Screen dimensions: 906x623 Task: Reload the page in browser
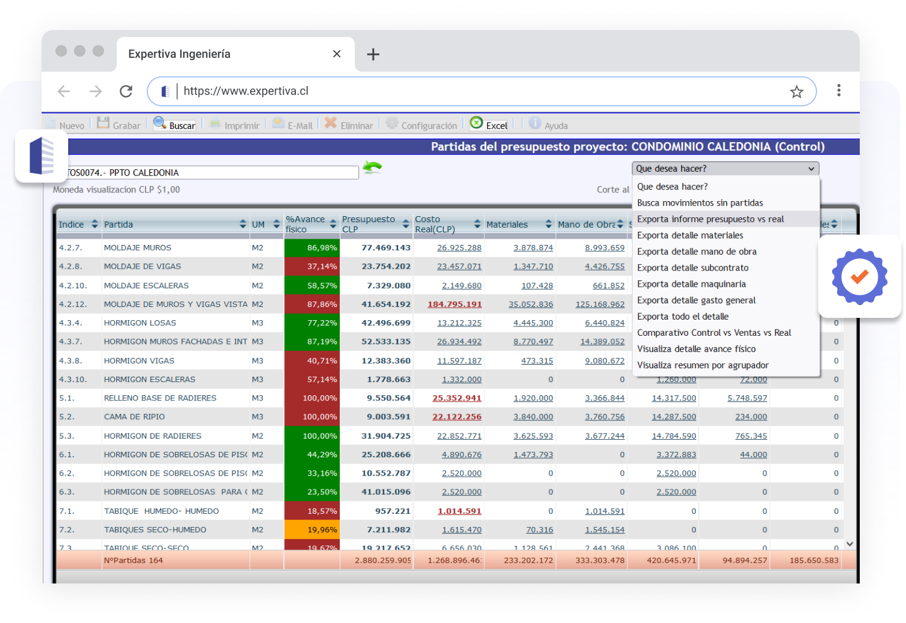coord(126,91)
